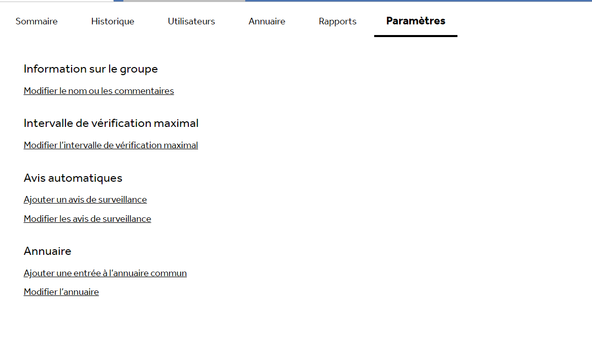Screen dimensions: 592x364
Task: Click 'Modifier les avis de surveillance'
Action: click(x=87, y=219)
